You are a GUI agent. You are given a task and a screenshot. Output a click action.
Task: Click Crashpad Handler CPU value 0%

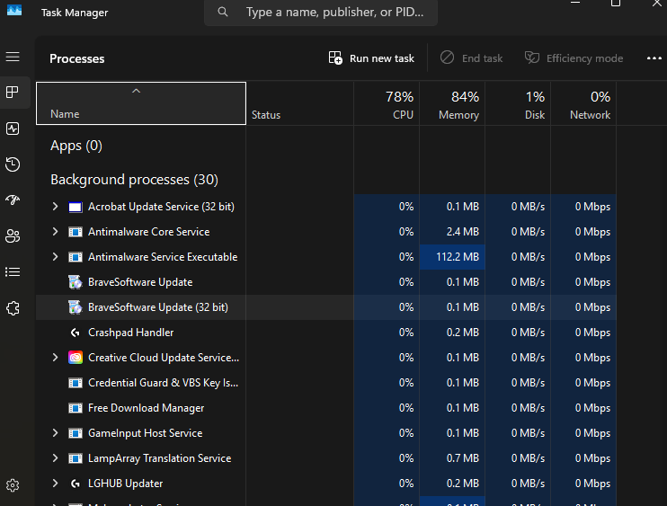[x=387, y=332]
